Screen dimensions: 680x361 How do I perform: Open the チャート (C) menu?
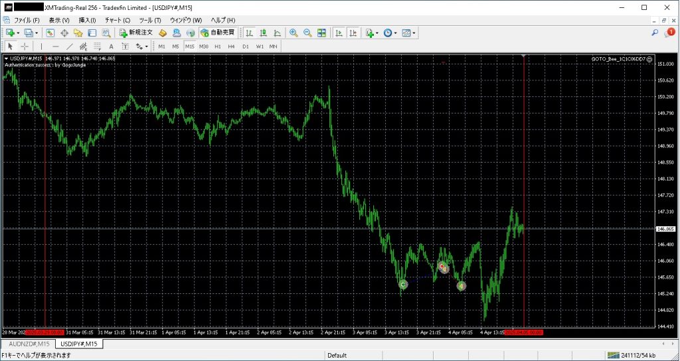[117, 20]
